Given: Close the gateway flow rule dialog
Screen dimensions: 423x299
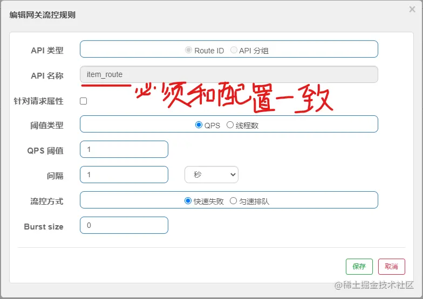Looking at the screenshot, I should point(412,10).
